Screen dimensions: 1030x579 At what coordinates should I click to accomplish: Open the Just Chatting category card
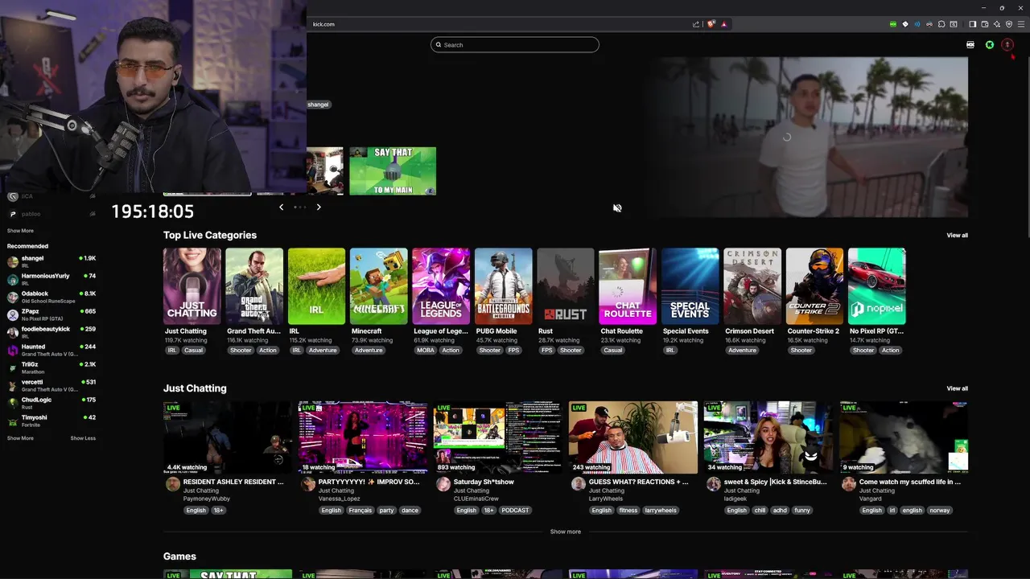click(192, 286)
